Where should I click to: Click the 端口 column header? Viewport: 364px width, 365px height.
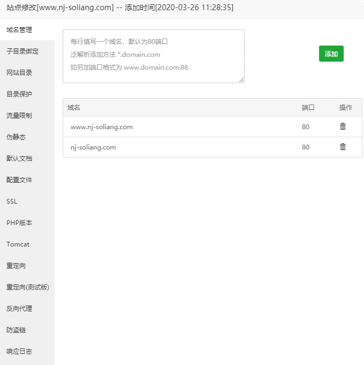pos(308,108)
